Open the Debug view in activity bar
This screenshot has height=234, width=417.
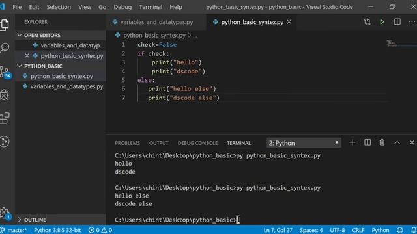(x=5, y=95)
